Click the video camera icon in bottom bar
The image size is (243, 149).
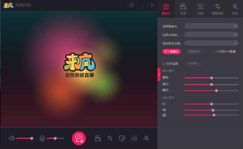click(x=98, y=138)
